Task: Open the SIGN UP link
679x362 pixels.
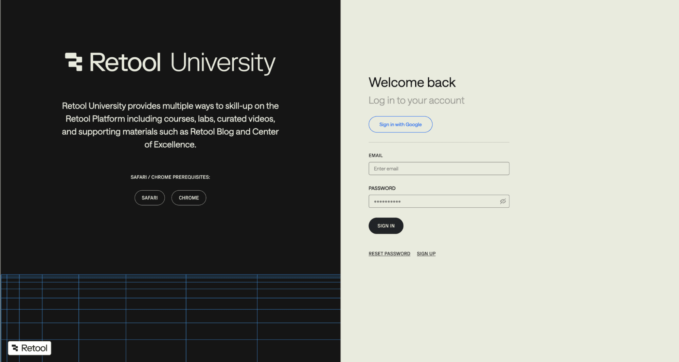Action: coord(426,253)
